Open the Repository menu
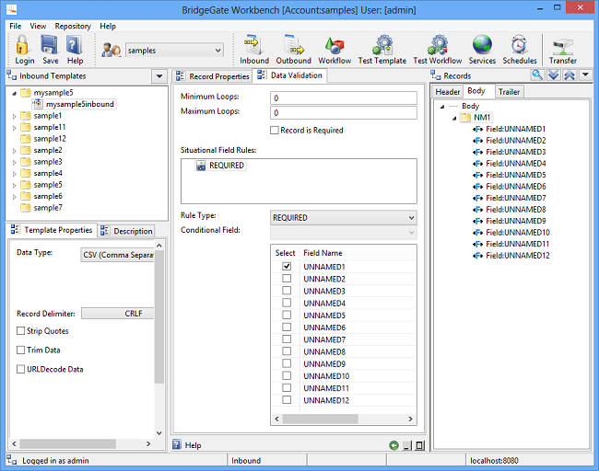The height and width of the screenshot is (471, 599). pyautogui.click(x=73, y=26)
